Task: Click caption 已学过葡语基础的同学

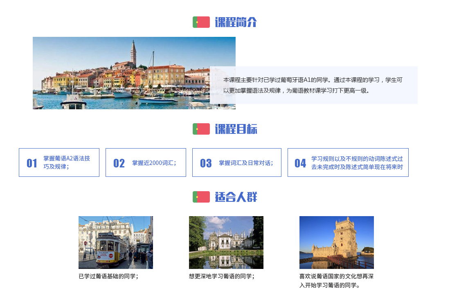Action: pyautogui.click(x=108, y=276)
